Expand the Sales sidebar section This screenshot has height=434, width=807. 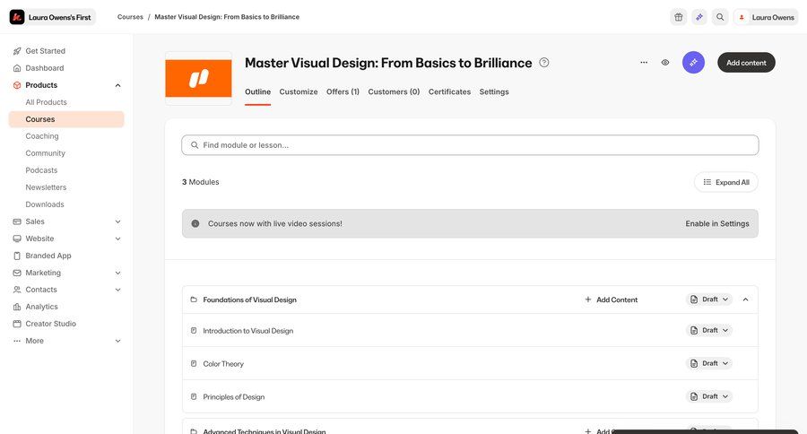click(117, 221)
